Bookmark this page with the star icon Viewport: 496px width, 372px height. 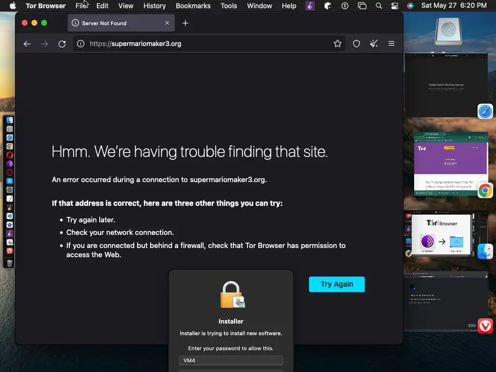point(338,44)
